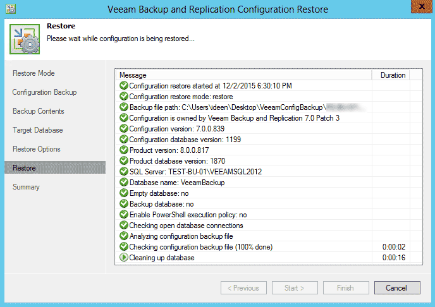Select the Restore Mode wizard step
The height and width of the screenshot is (307, 435).
pos(34,73)
